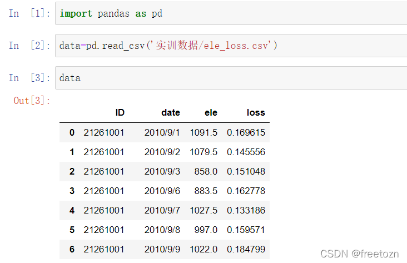Click the date cell 2010/9/7

point(162,210)
